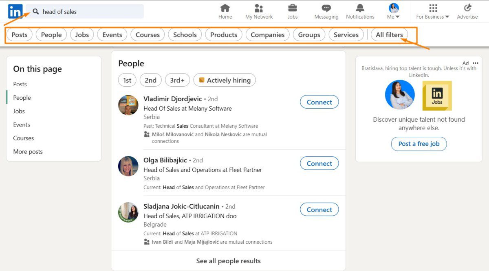Viewport: 489px width, 271px height.
Task: Filter results by Schools
Action: click(185, 35)
